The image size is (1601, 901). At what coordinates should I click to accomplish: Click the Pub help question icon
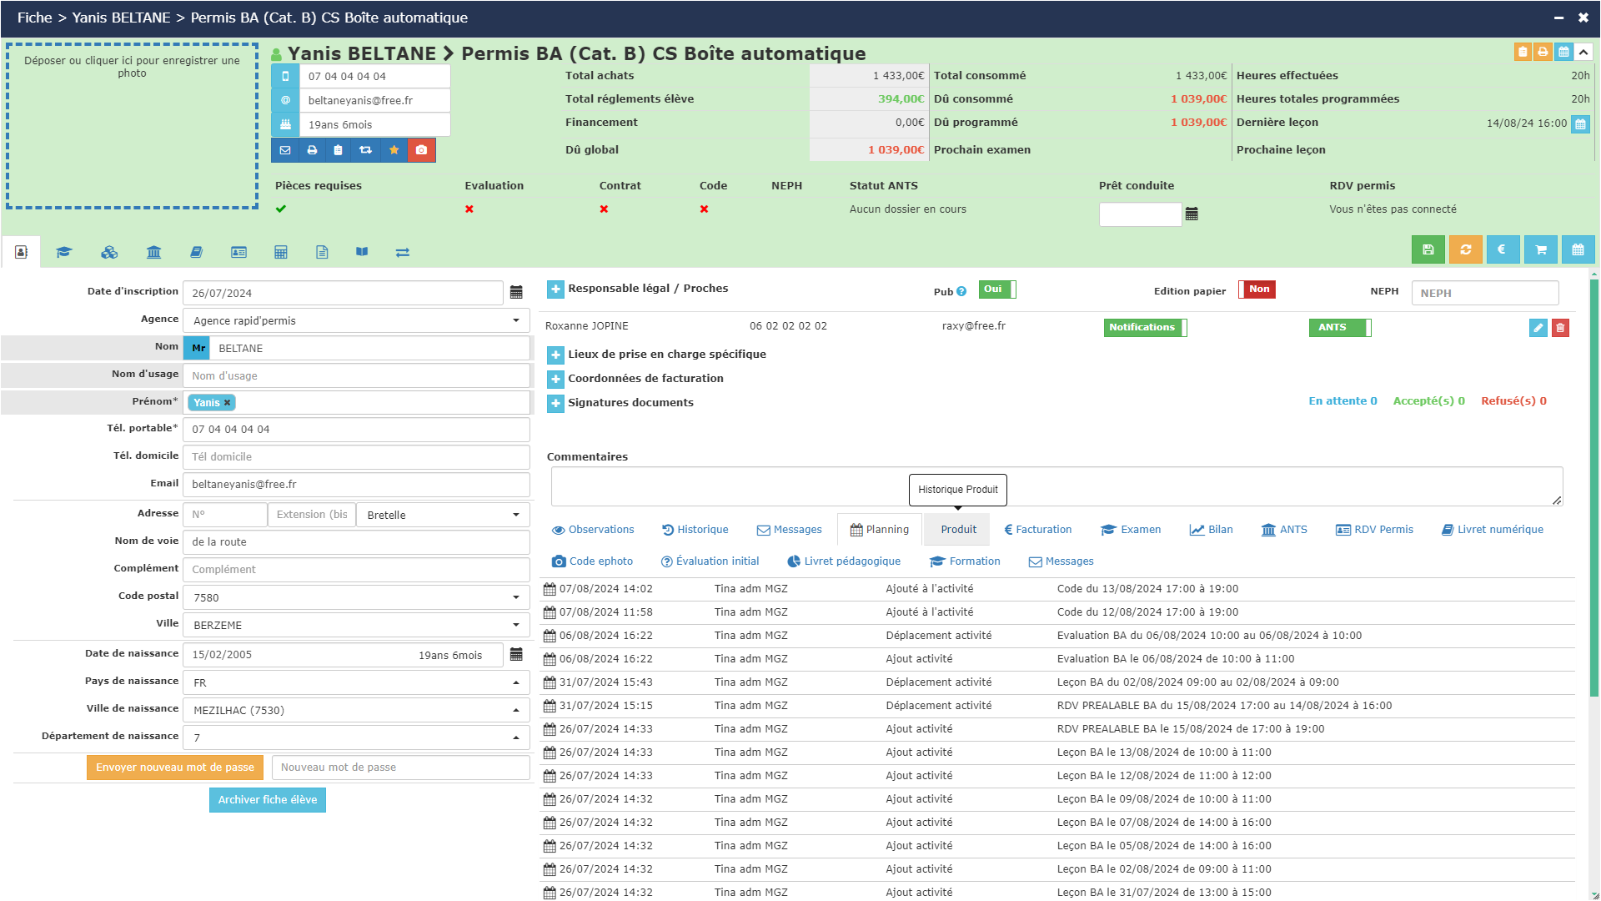pos(961,292)
